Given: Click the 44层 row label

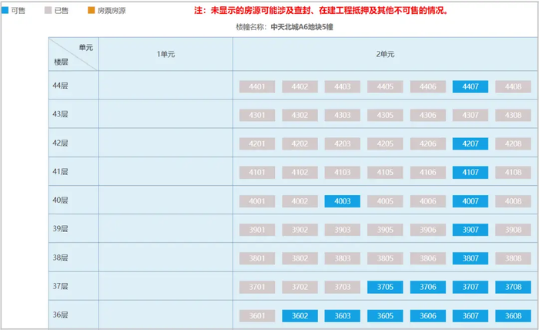Looking at the screenshot, I should click(60, 86).
